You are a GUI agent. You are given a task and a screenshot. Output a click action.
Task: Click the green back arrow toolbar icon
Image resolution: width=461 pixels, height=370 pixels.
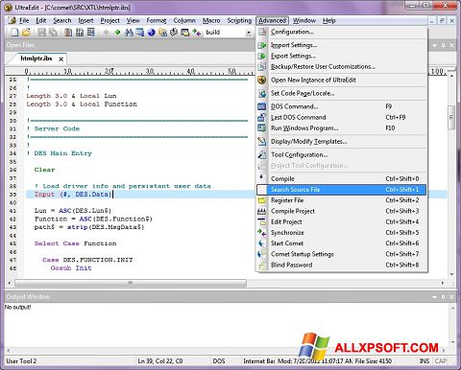point(117,33)
